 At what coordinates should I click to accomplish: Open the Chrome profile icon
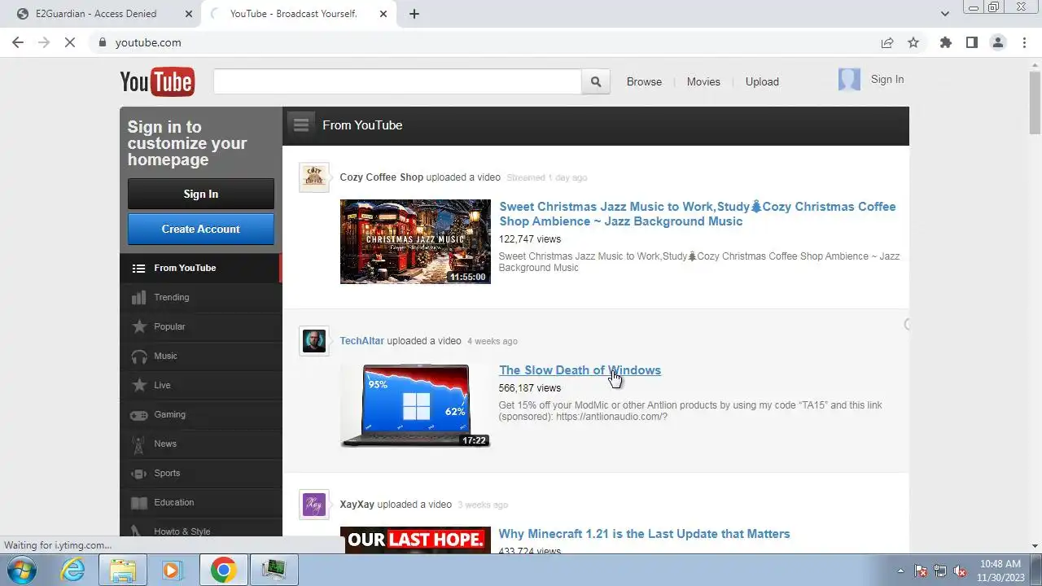pos(998,42)
